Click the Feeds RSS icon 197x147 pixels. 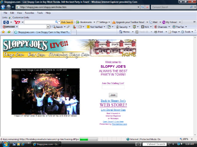(137, 32)
